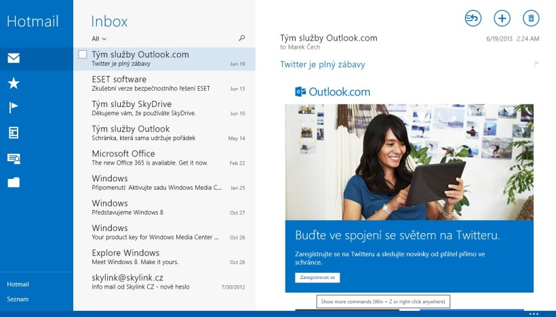Image resolution: width=556 pixels, height=317 pixels.
Task: Expand the All filter dropdown
Action: (99, 39)
